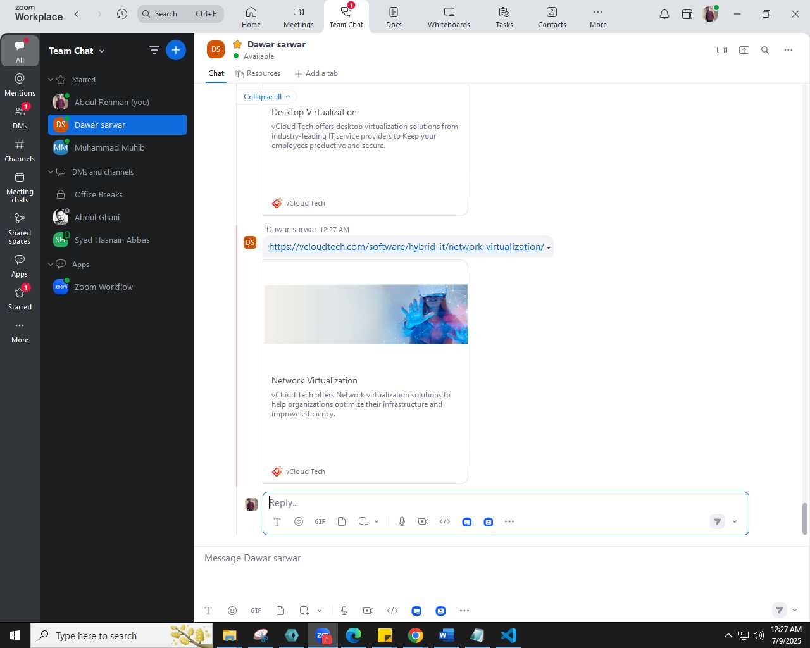This screenshot has height=648, width=810.
Task: Open the Apps sidebar section
Action: tap(20, 266)
